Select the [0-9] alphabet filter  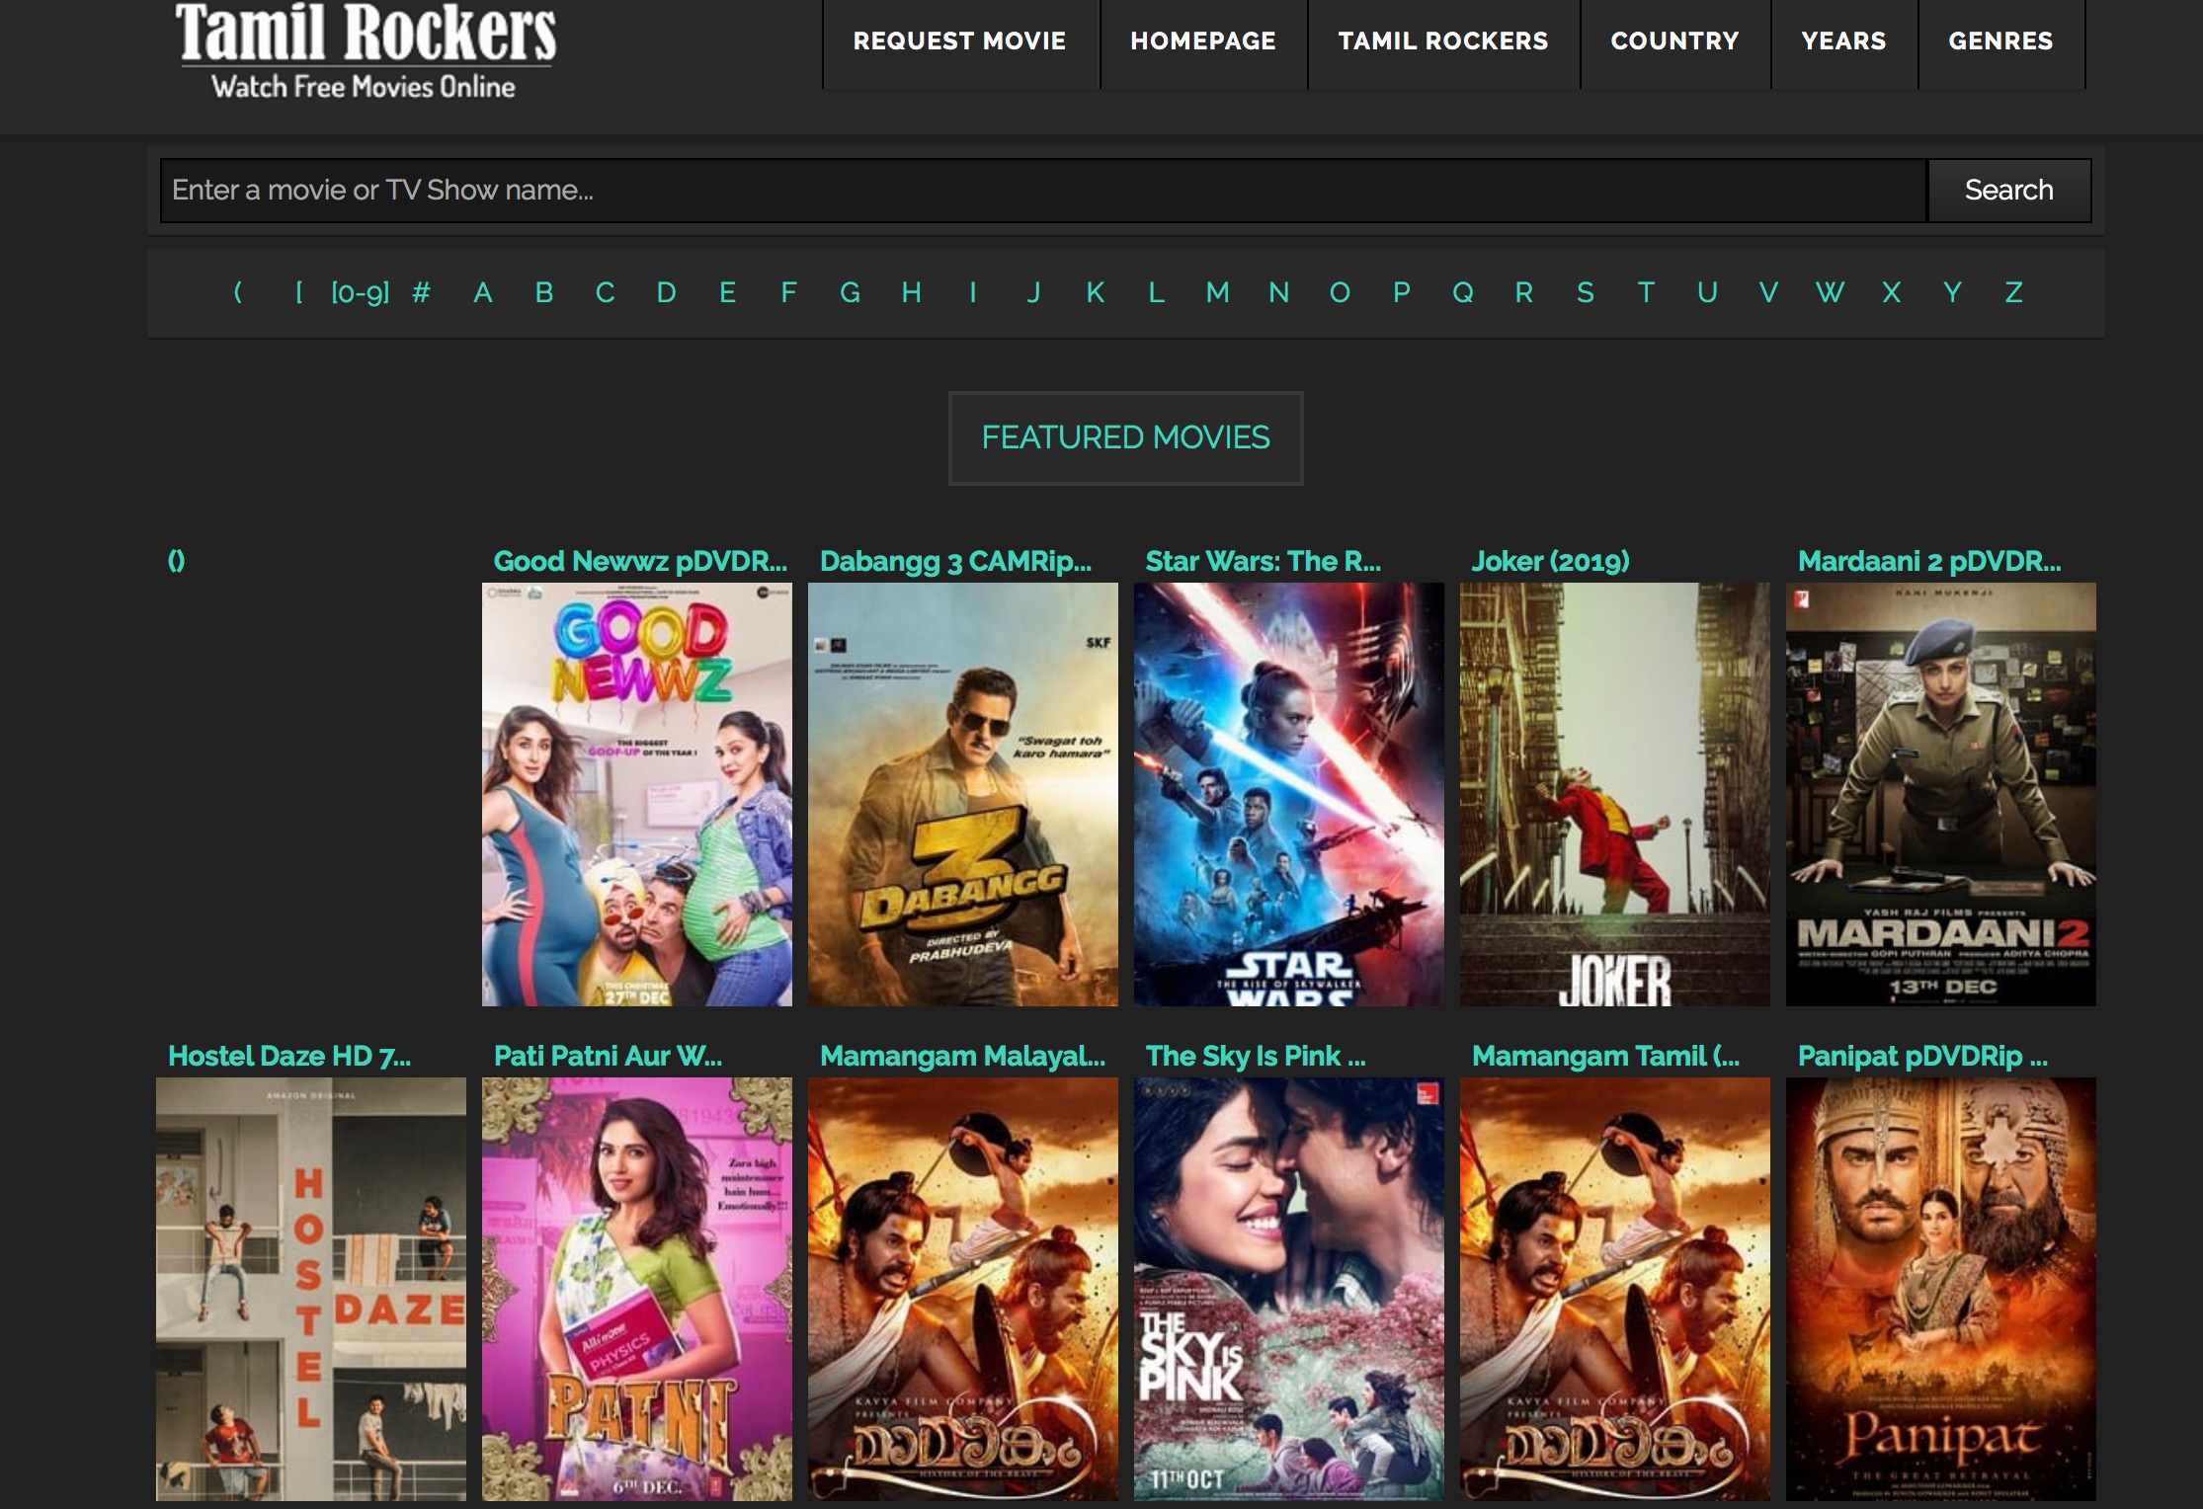[360, 293]
